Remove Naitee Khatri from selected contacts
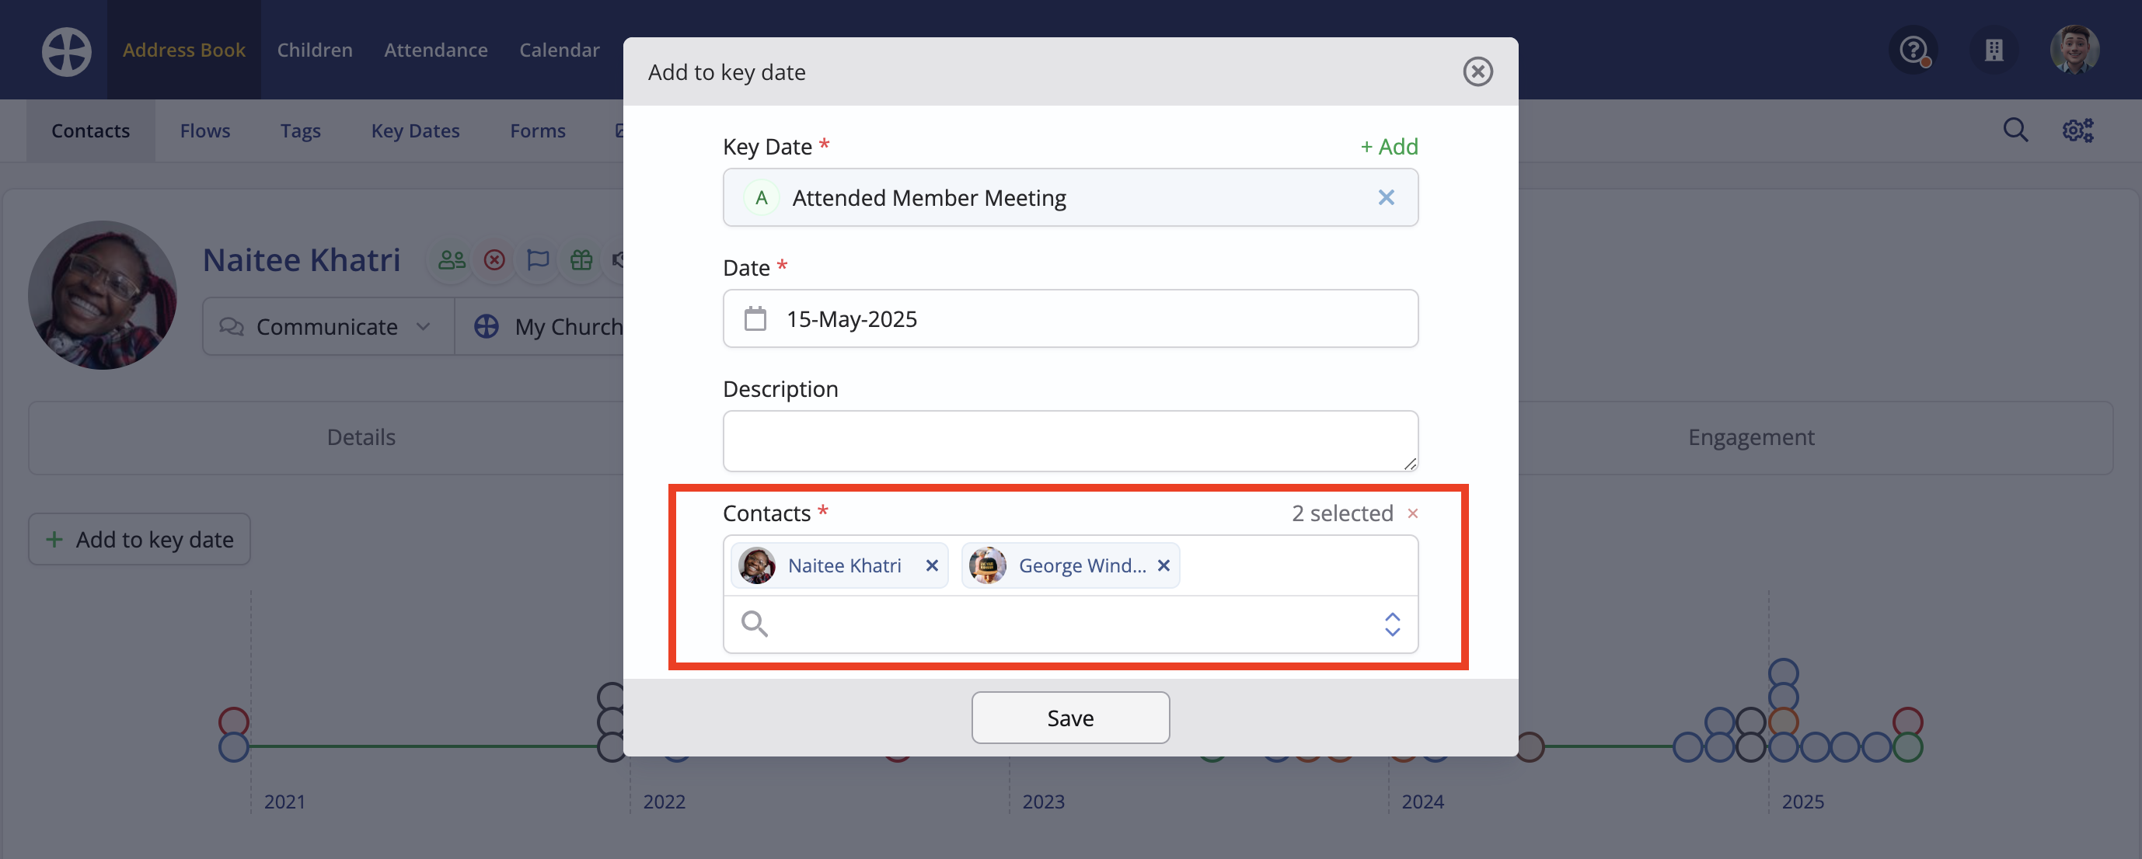2142x859 pixels. 932,565
